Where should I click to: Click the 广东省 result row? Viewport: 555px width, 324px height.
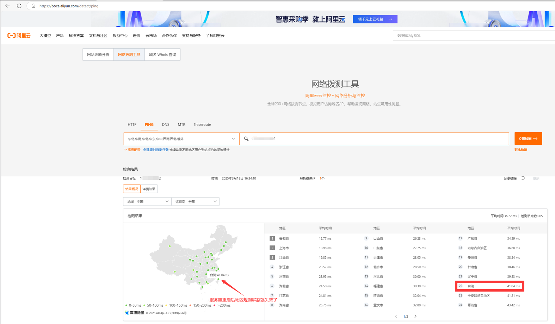point(500,238)
